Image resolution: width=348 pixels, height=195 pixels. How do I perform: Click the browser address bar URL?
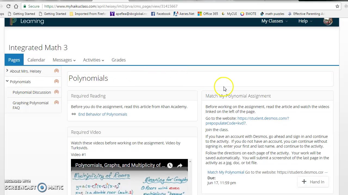pyautogui.click(x=111, y=6)
